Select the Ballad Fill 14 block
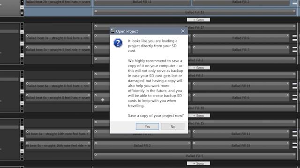Viewport: 300px width, 168px height. [240, 86]
